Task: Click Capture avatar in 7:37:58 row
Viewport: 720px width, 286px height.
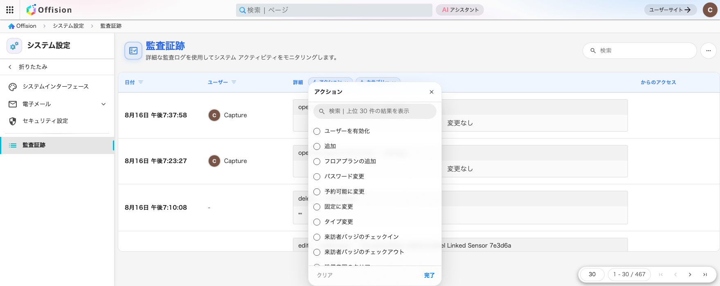Action: pos(214,115)
